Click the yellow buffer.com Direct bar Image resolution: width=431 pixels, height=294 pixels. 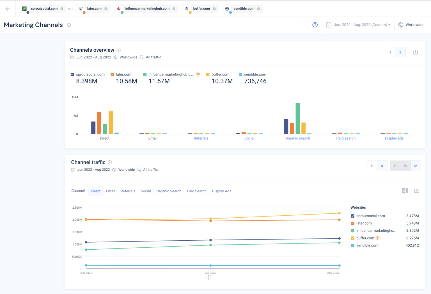tap(111, 122)
